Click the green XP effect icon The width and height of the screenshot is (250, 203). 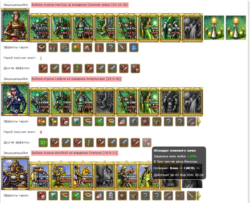click(x=43, y=143)
